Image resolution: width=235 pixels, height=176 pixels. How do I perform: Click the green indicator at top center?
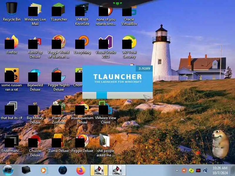click(117, 3)
